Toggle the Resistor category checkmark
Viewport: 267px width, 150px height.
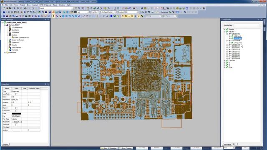click(227, 30)
